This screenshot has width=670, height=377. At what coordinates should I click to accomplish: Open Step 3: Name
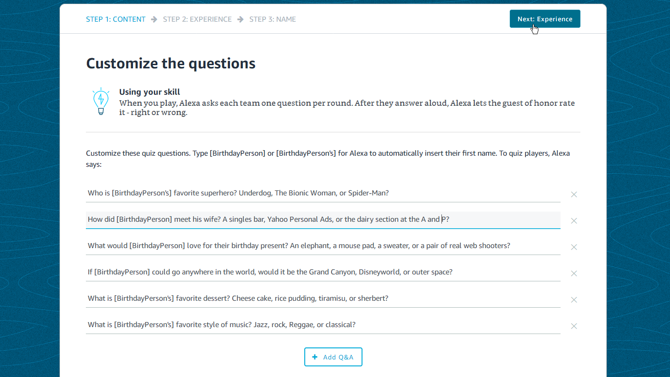[272, 19]
